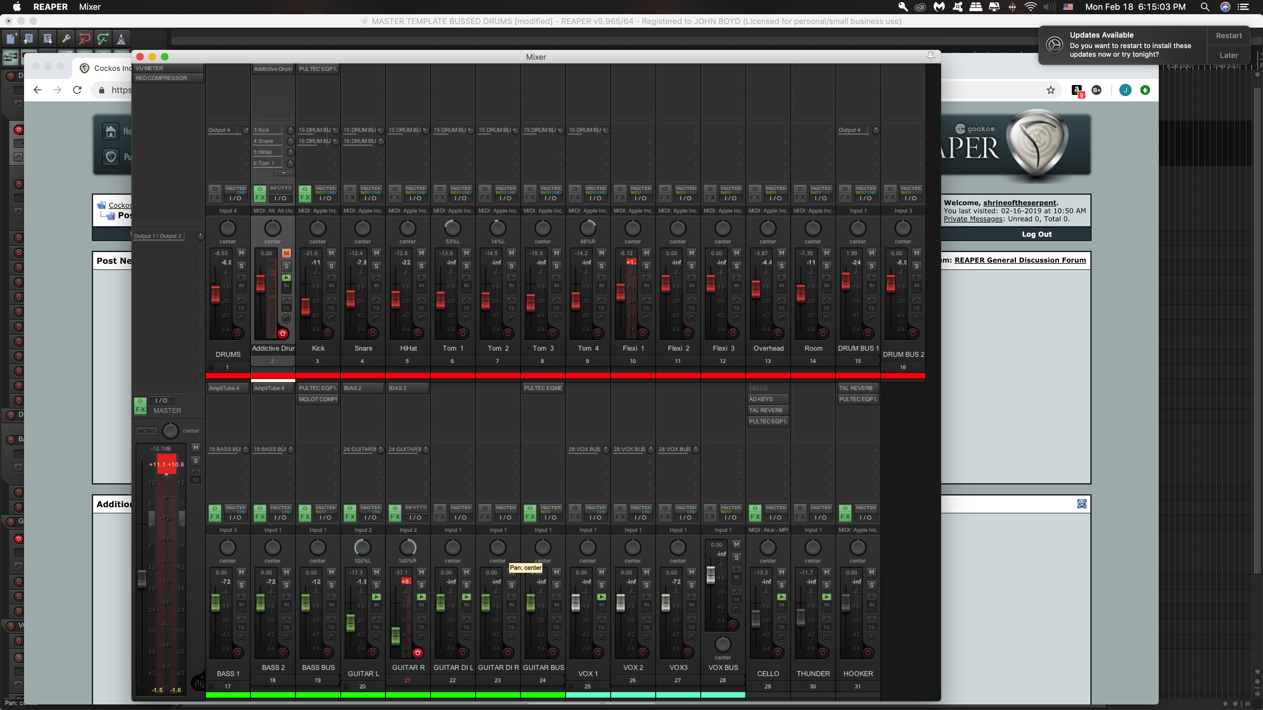The height and width of the screenshot is (710, 1263).
Task: Open MIDI input selector on CELLO track
Action: (x=768, y=530)
